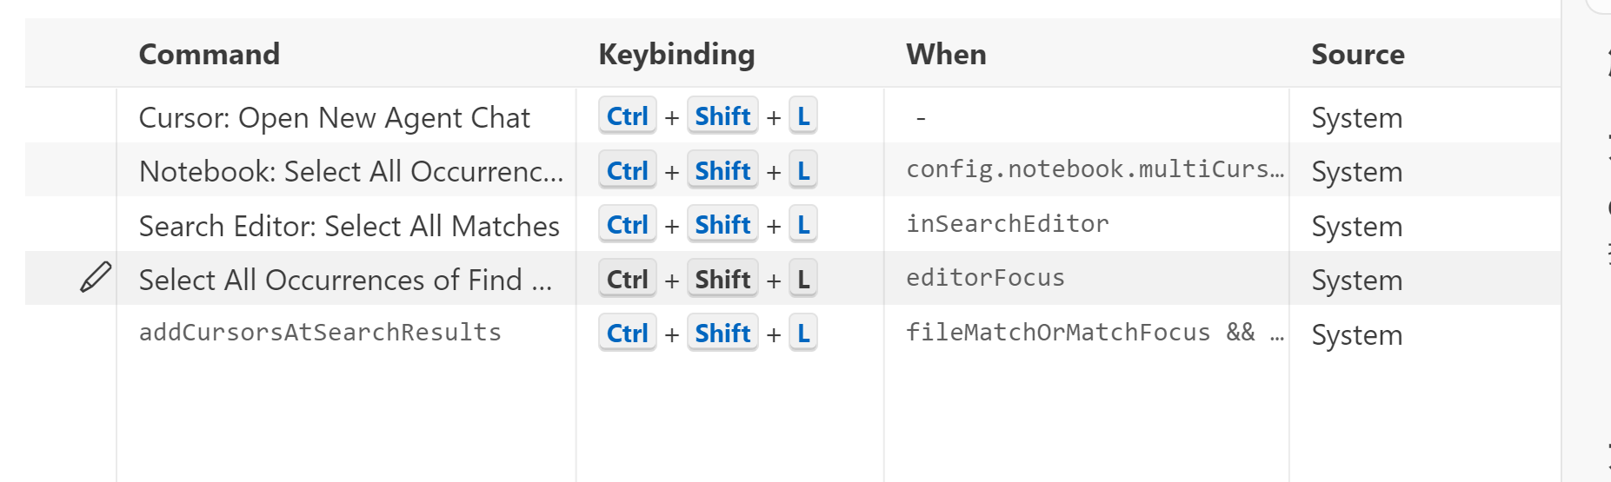Image resolution: width=1611 pixels, height=482 pixels.
Task: Select the Select All Occurrences of Find row
Action: (x=345, y=281)
